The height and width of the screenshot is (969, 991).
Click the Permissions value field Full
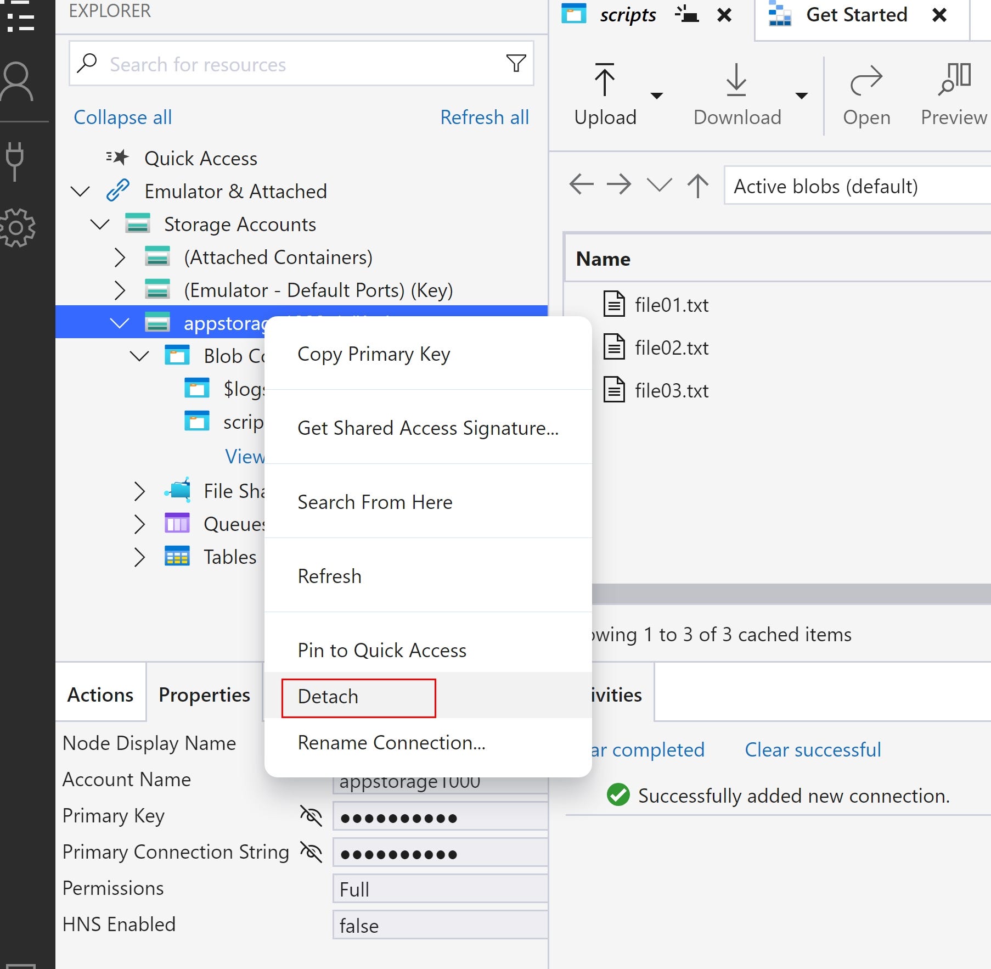click(440, 889)
